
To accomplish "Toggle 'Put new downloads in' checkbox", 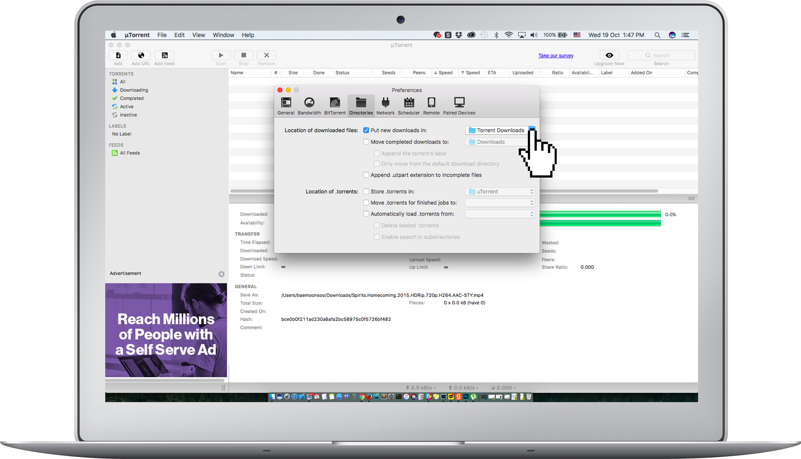I will pyautogui.click(x=366, y=130).
